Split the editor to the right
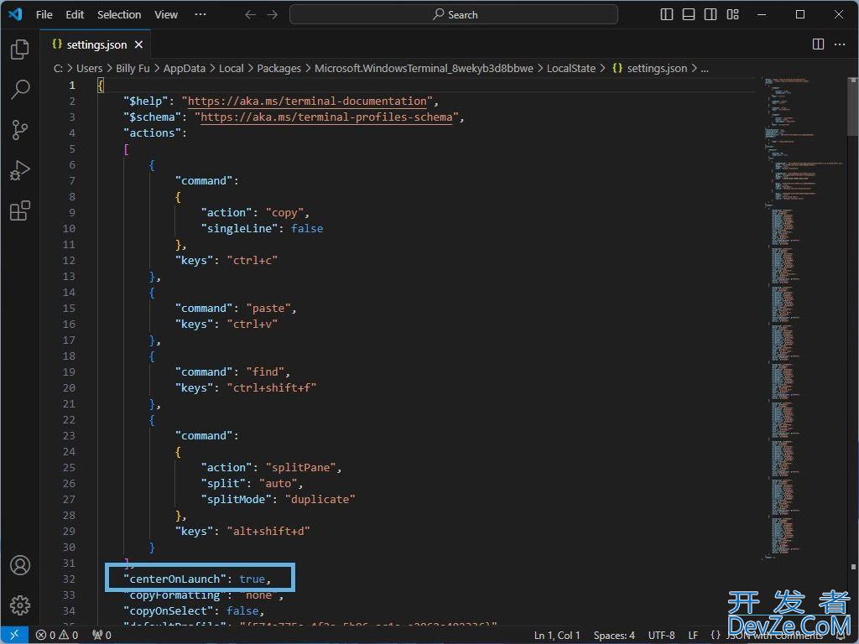 [x=818, y=44]
